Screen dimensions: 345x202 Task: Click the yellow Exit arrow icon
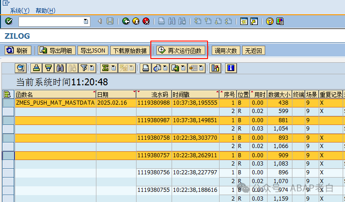pyautogui.click(x=136, y=21)
